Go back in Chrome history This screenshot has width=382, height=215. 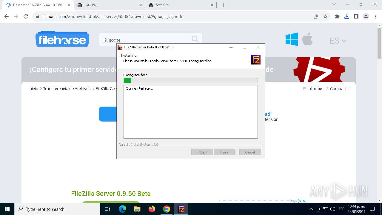7,16
